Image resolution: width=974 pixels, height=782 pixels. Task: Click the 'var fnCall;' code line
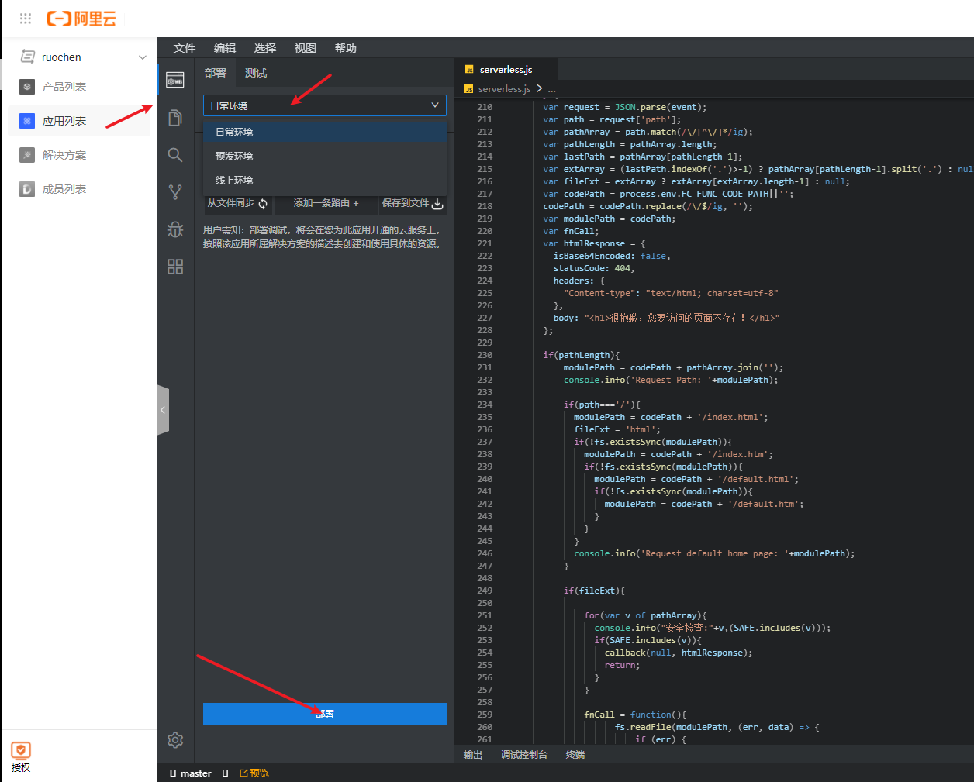click(571, 231)
